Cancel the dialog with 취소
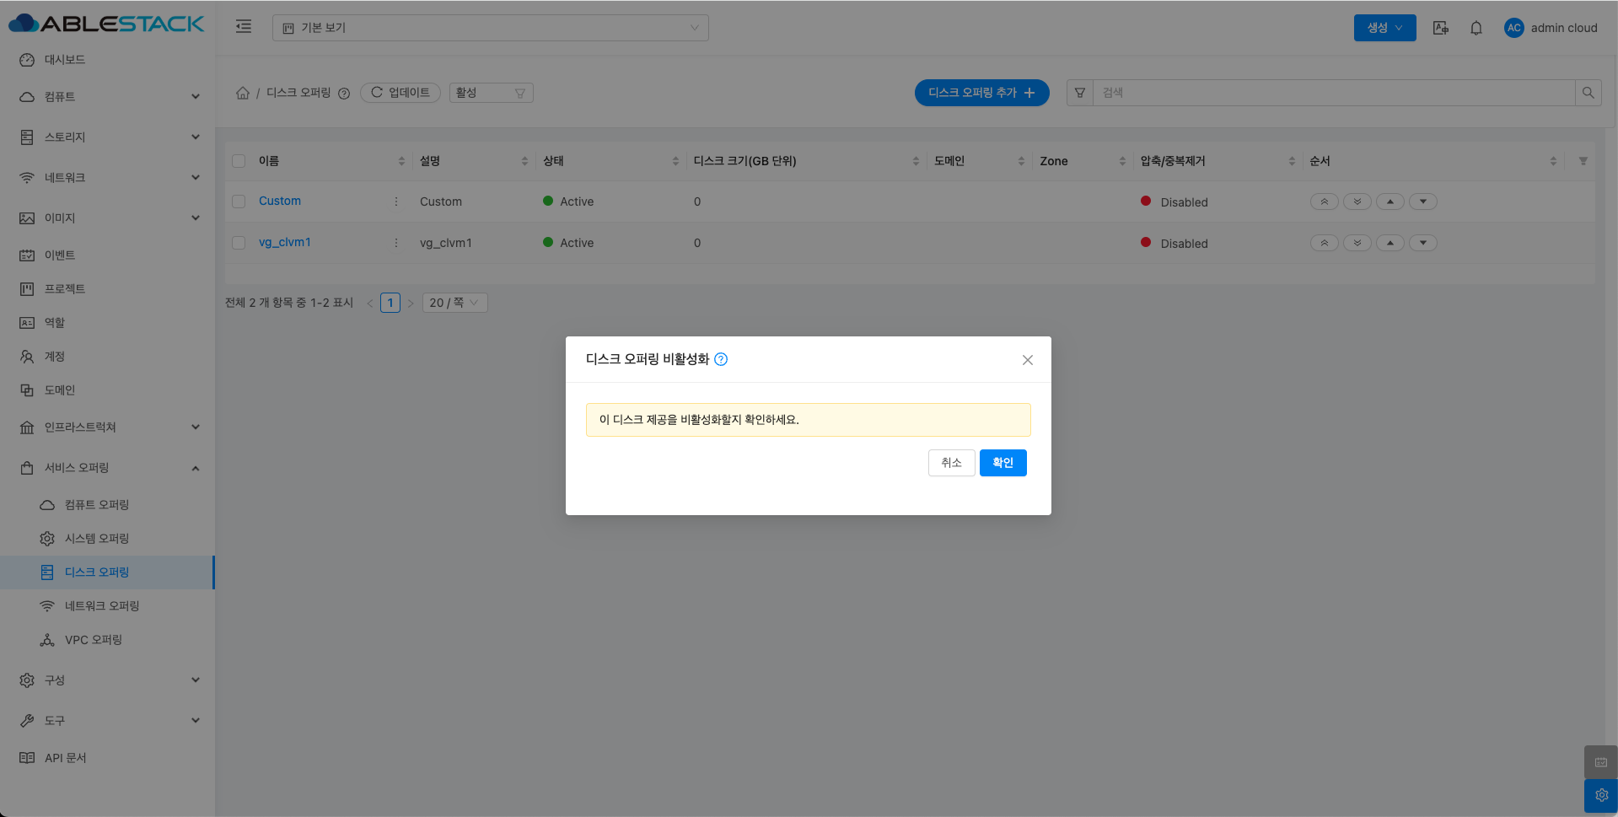 951,463
